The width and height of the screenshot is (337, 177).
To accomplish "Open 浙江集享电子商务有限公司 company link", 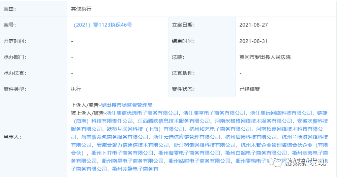I will [x=214, y=113].
